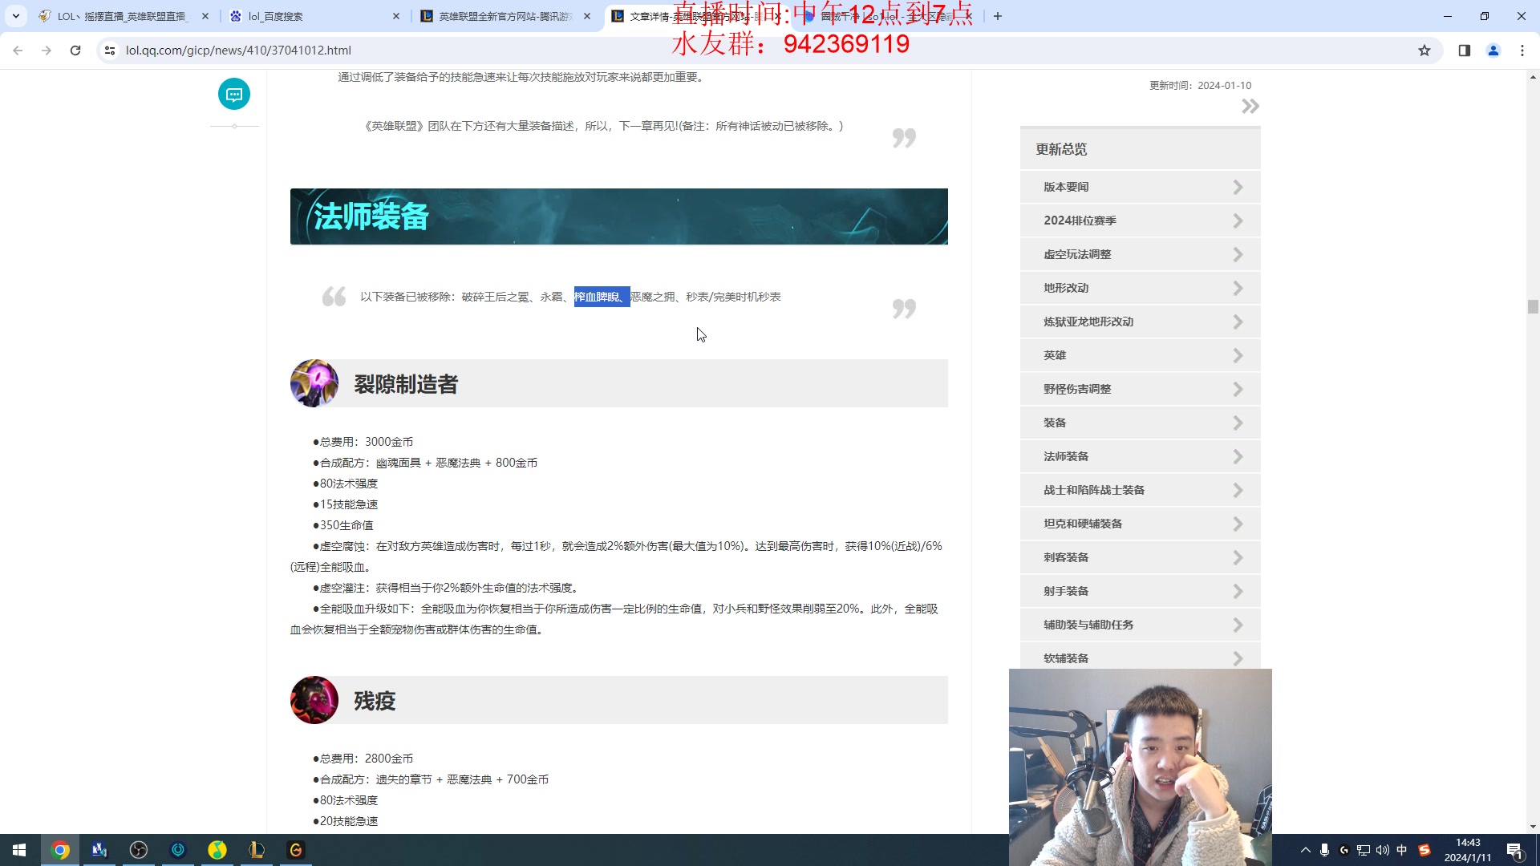
Task: Open the yellow-green ball taskbar app
Action: 217,850
